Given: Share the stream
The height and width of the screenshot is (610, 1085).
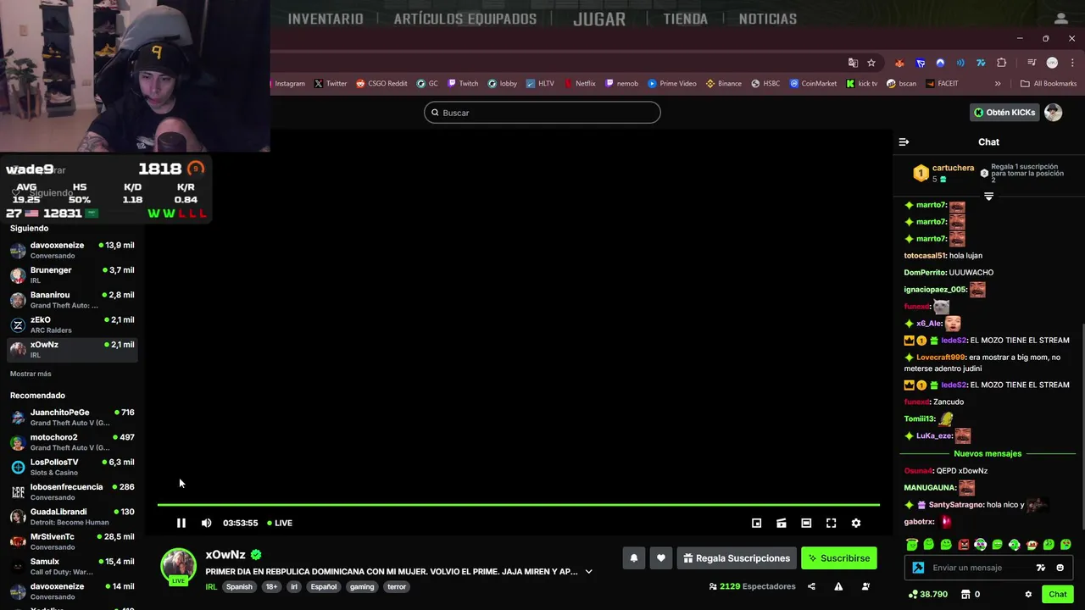Looking at the screenshot, I should (811, 586).
